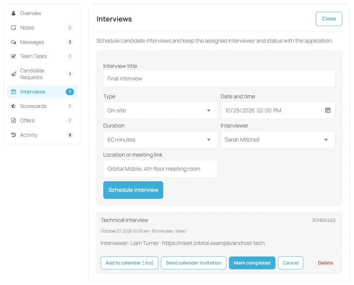Open the Overview section

coord(42,13)
